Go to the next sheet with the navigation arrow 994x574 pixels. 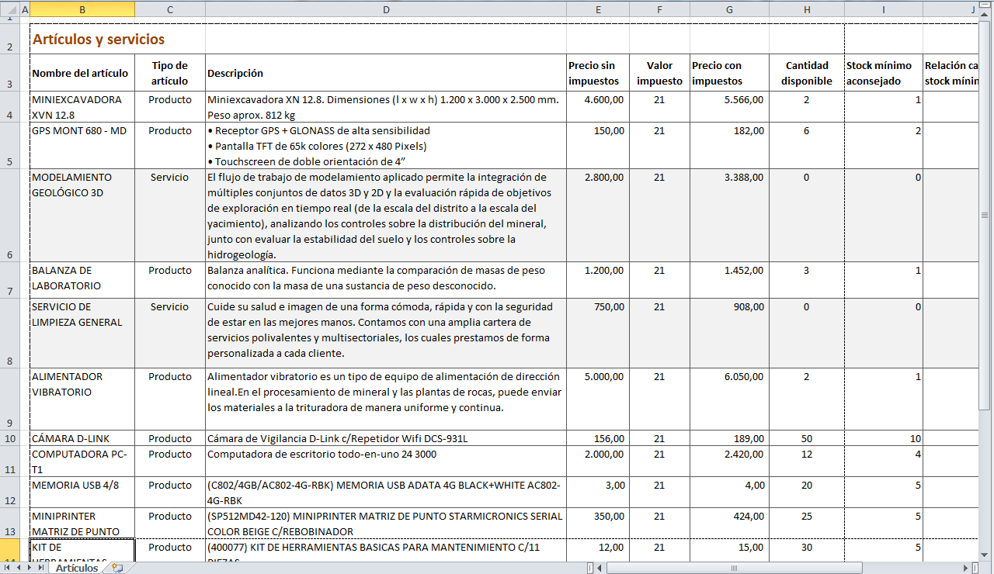point(30,568)
